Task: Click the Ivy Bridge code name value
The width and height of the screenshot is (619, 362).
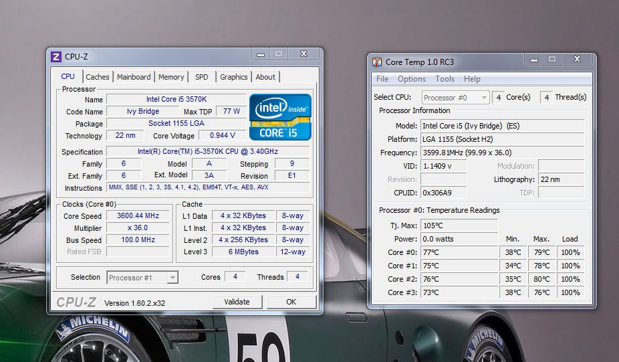Action: pos(143,112)
